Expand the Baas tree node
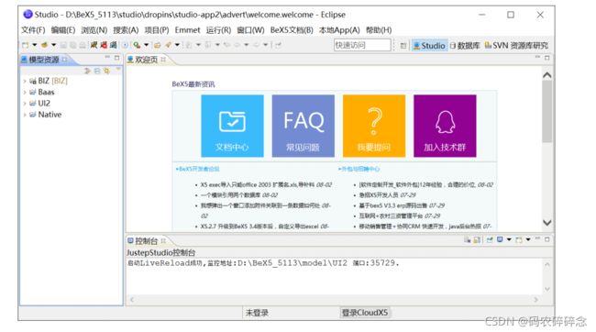The image size is (596, 332). [25, 93]
